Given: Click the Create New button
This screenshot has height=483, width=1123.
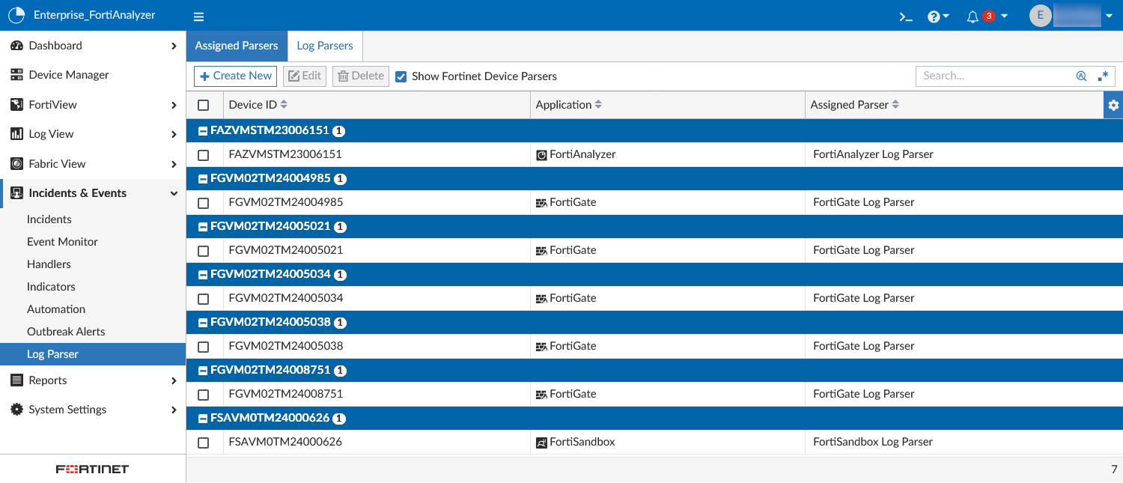Looking at the screenshot, I should [235, 76].
